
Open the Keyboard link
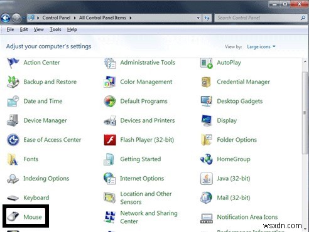click(x=36, y=198)
